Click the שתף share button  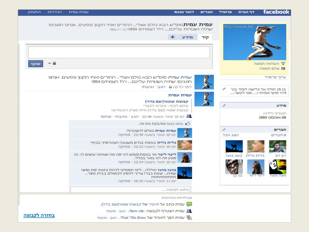pos(36,64)
